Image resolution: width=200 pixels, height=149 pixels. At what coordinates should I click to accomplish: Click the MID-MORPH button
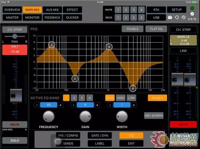pos(154,115)
